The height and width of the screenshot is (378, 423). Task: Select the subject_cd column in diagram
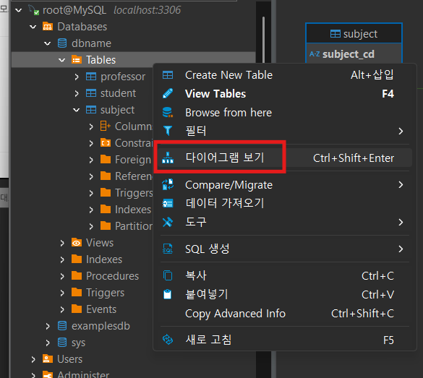pos(354,54)
